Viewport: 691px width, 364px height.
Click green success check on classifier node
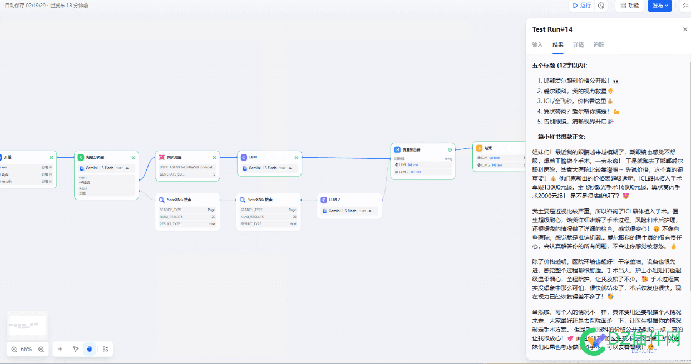(x=134, y=157)
